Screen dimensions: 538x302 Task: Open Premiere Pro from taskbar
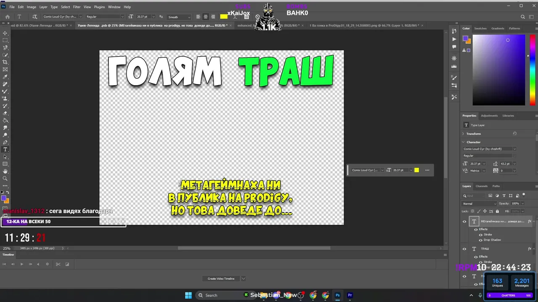click(x=350, y=295)
